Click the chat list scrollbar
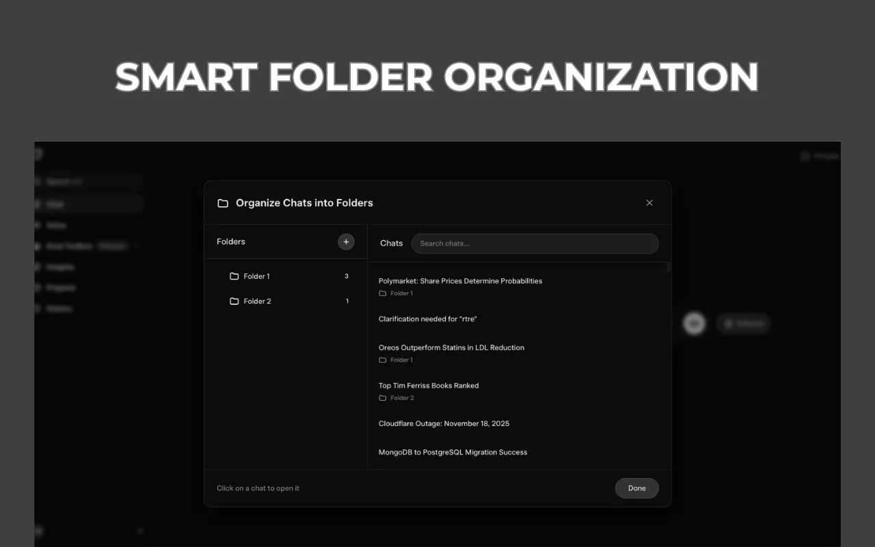 [669, 268]
